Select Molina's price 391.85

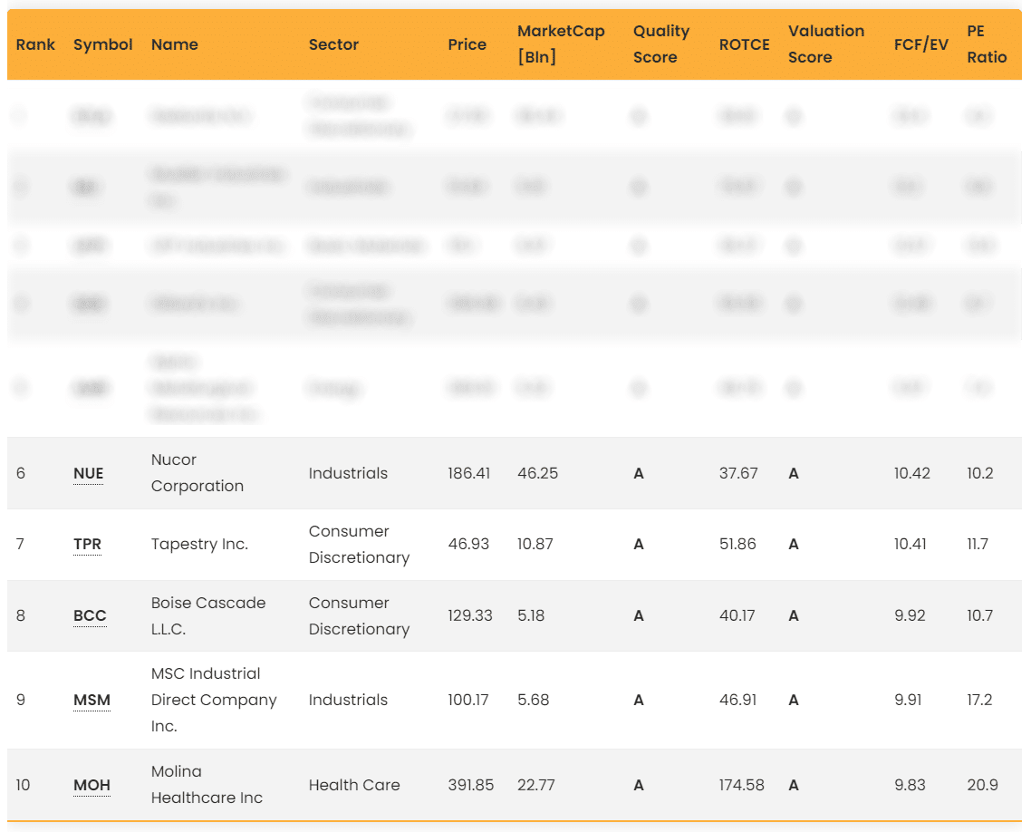[471, 785]
